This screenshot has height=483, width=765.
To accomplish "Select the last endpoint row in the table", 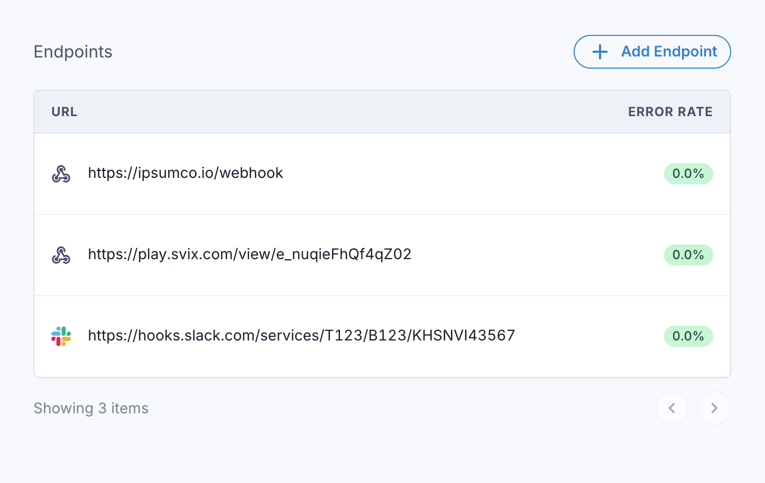I will pos(582,336).
